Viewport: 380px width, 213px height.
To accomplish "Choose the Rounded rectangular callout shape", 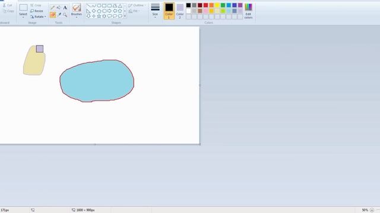I will (x=109, y=16).
